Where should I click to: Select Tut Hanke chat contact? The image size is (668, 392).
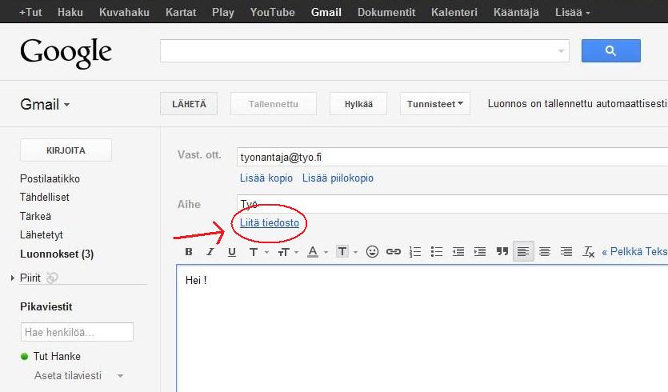pos(57,356)
